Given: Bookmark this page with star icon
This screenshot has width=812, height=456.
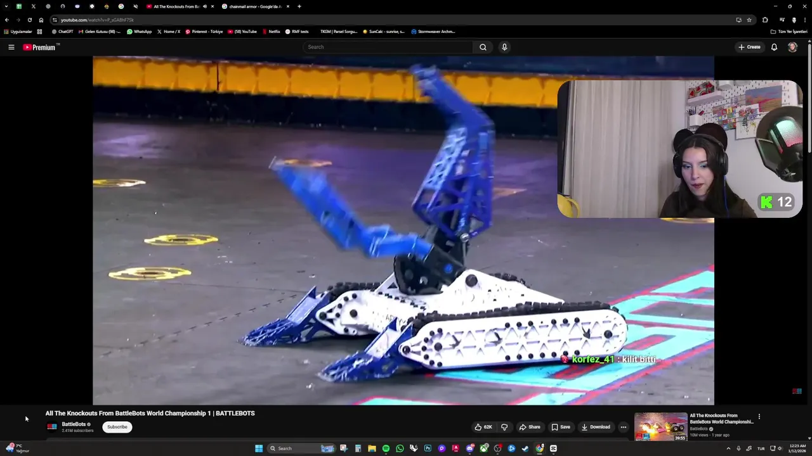Looking at the screenshot, I should [x=749, y=20].
